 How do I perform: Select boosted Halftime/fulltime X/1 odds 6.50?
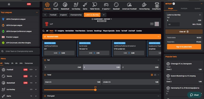(59, 53)
